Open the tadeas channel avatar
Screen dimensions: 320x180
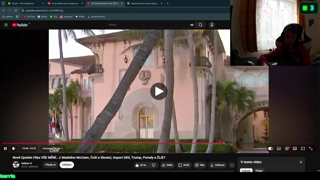pyautogui.click(x=16, y=164)
